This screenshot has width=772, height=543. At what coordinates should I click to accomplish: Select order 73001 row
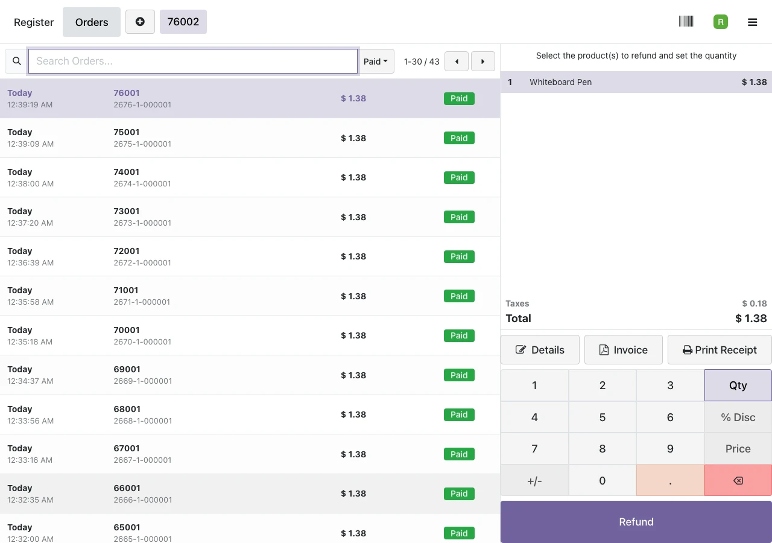pos(250,217)
